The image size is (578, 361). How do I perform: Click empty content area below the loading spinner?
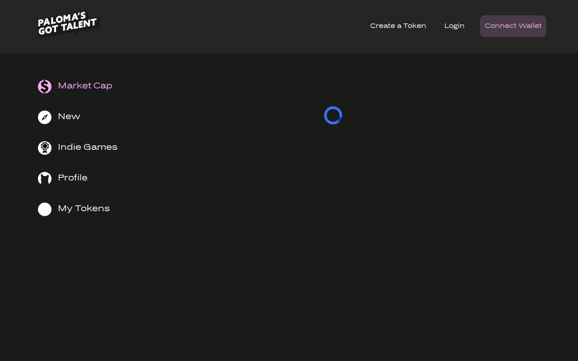[x=333, y=226]
